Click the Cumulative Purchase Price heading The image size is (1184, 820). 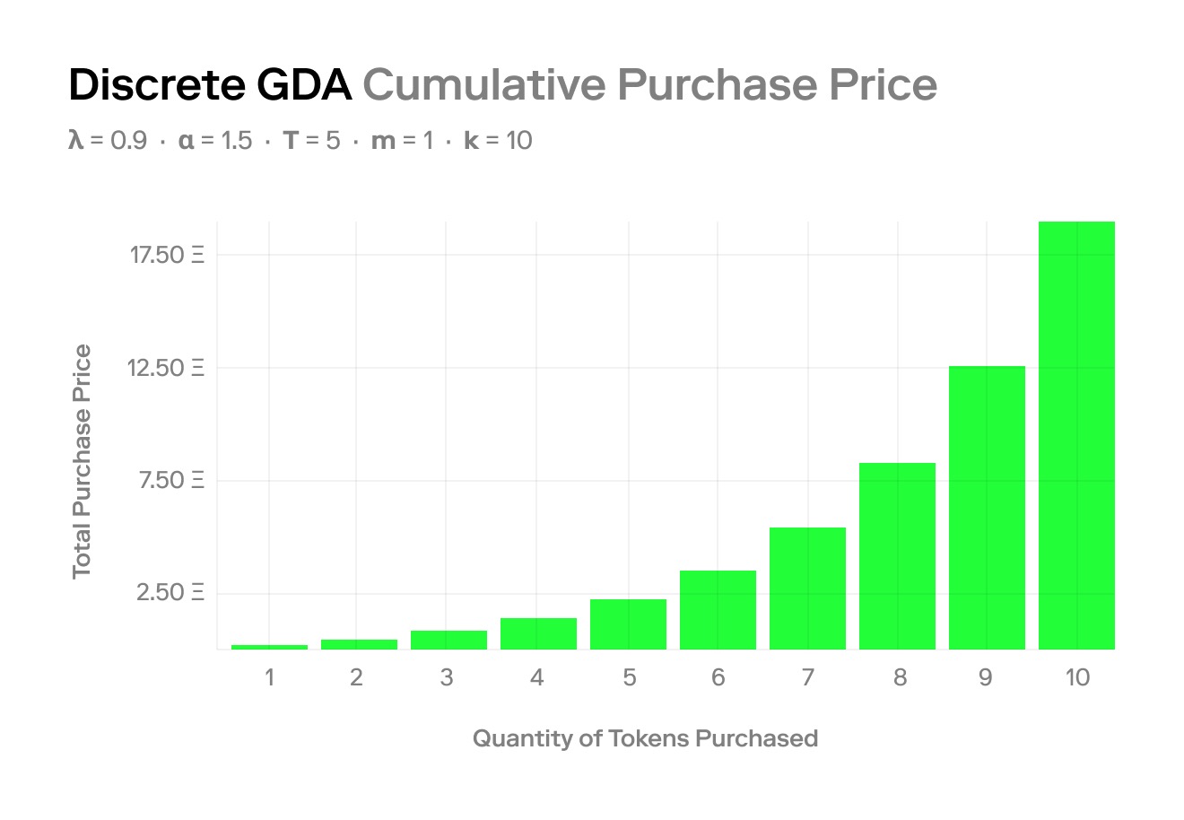[650, 85]
